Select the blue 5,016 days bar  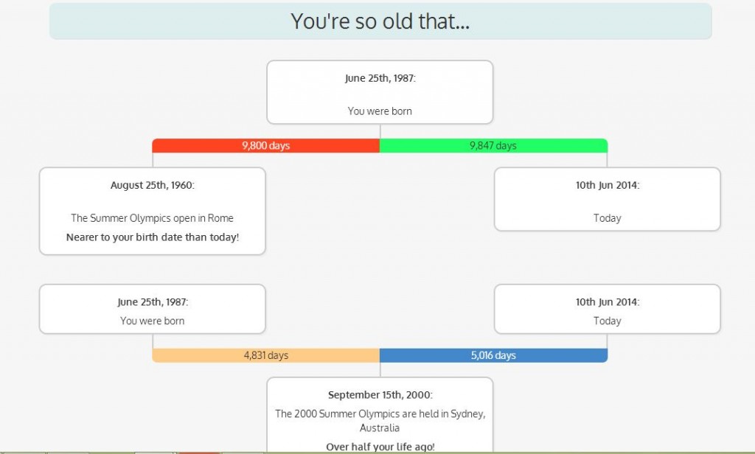(493, 356)
